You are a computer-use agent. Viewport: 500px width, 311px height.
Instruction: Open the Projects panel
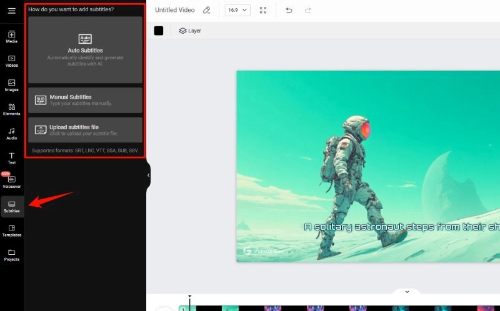click(x=11, y=255)
